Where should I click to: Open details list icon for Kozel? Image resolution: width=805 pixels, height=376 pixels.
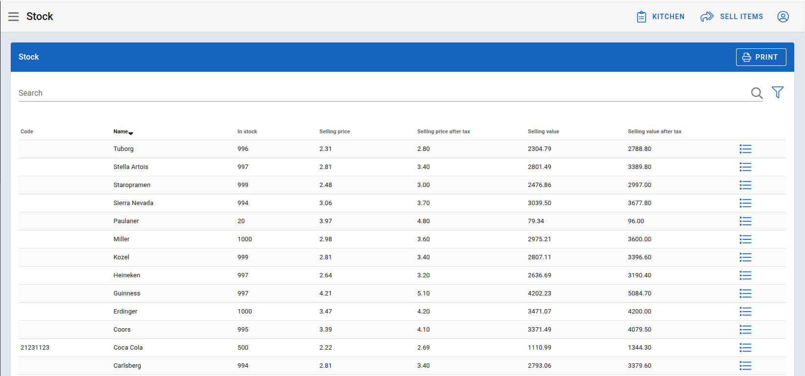(745, 257)
